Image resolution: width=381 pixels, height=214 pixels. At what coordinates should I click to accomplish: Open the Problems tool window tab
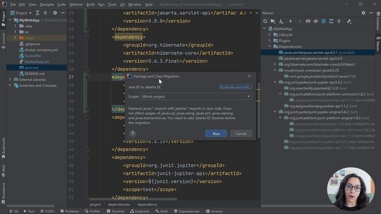click(70, 212)
